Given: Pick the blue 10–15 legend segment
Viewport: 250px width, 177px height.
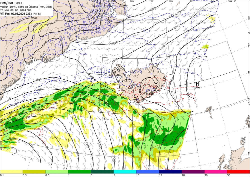Looking at the screenshot, I should (x=148, y=172).
